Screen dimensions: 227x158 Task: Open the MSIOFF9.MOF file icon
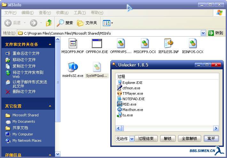tap(73, 43)
